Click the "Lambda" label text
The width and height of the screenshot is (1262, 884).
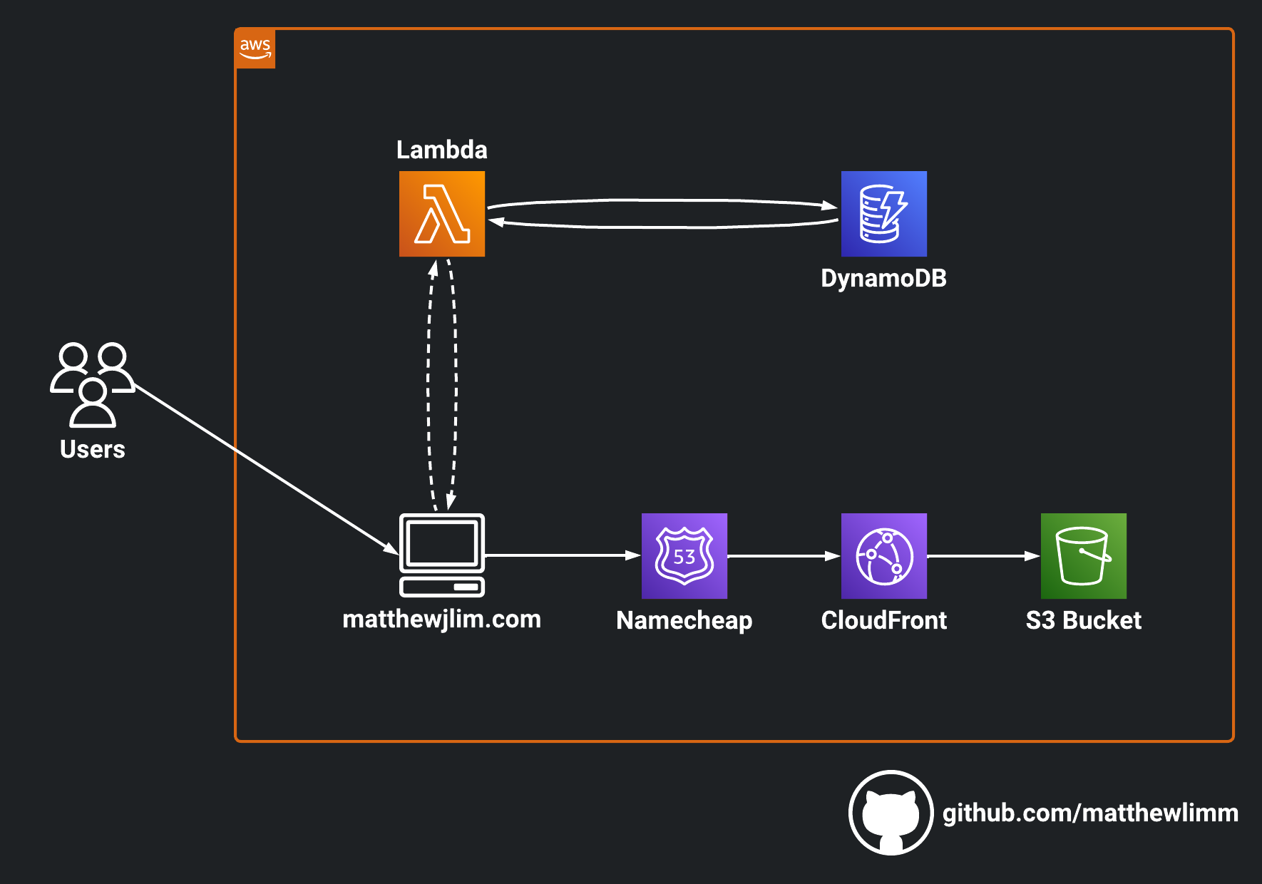442,150
